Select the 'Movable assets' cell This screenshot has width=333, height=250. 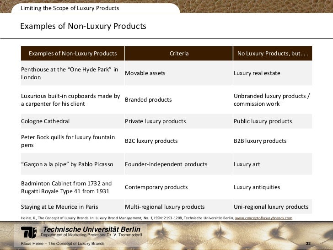click(x=178, y=73)
